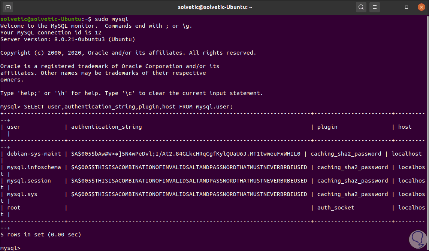The width and height of the screenshot is (429, 251).
Task: Click the '5 rows in set' result text
Action: point(40,235)
